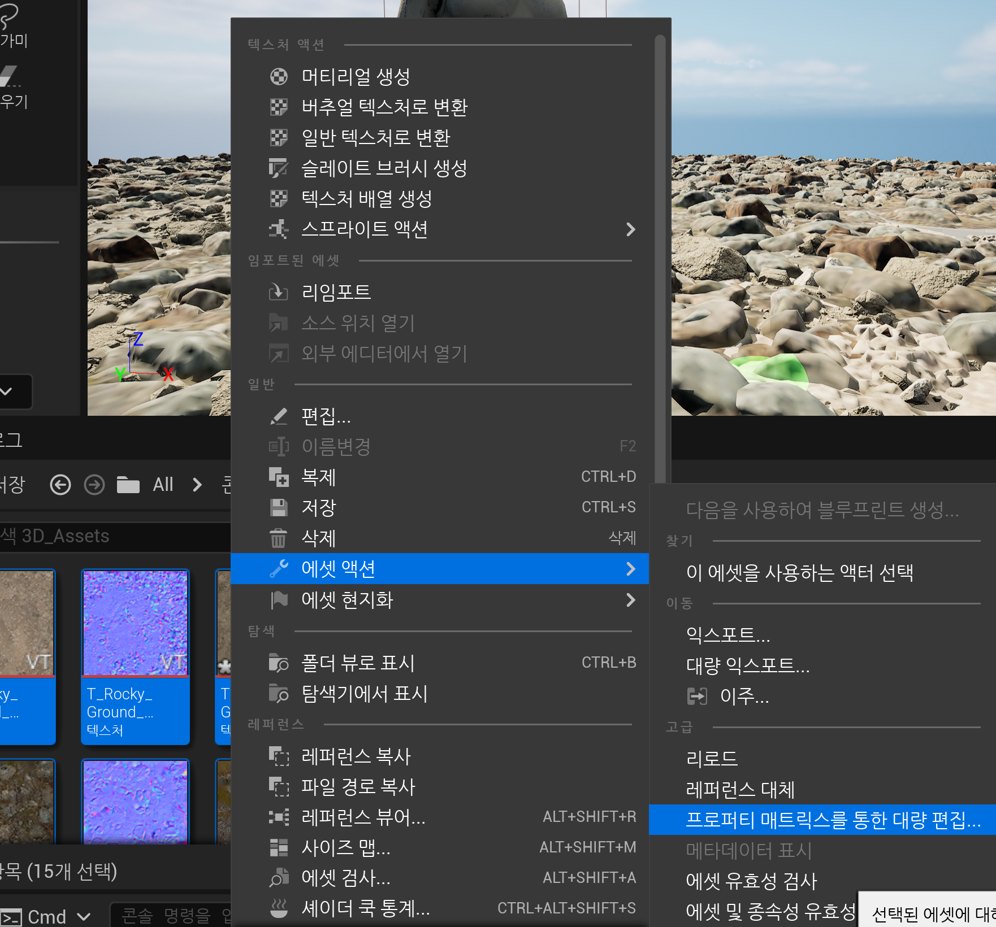Image resolution: width=996 pixels, height=927 pixels.
Task: Pick Size Map ALT+SHIFT+M entry
Action: pos(440,848)
